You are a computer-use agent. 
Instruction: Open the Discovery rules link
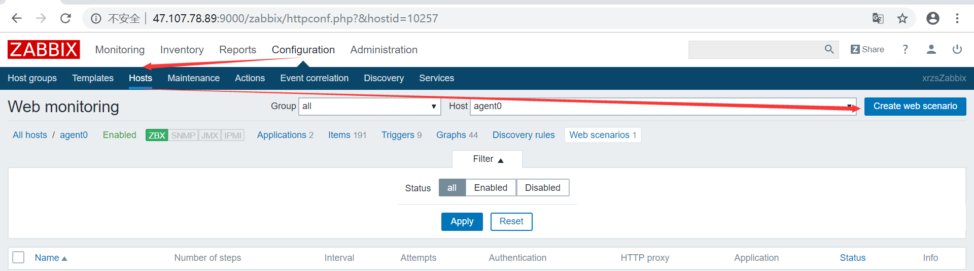pos(524,135)
